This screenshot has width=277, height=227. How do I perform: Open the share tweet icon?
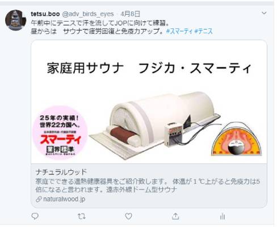pyautogui.click(x=175, y=216)
